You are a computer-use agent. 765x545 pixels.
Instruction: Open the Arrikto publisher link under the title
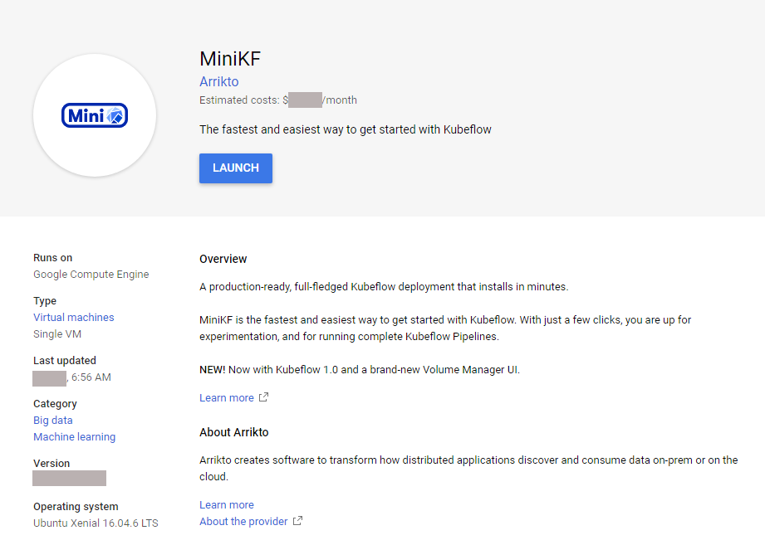pos(219,81)
